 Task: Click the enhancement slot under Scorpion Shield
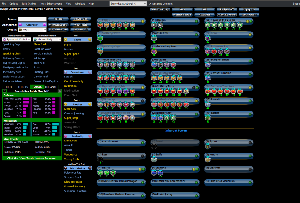[208, 65]
